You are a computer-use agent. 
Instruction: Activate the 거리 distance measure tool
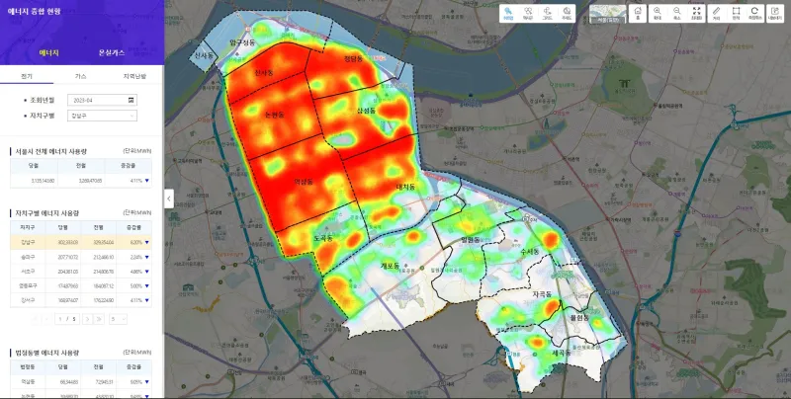[x=716, y=12]
